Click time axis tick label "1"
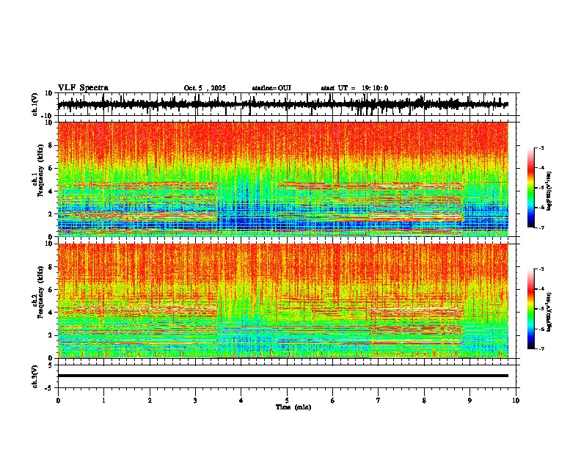The height and width of the screenshot is (449, 581). (103, 401)
